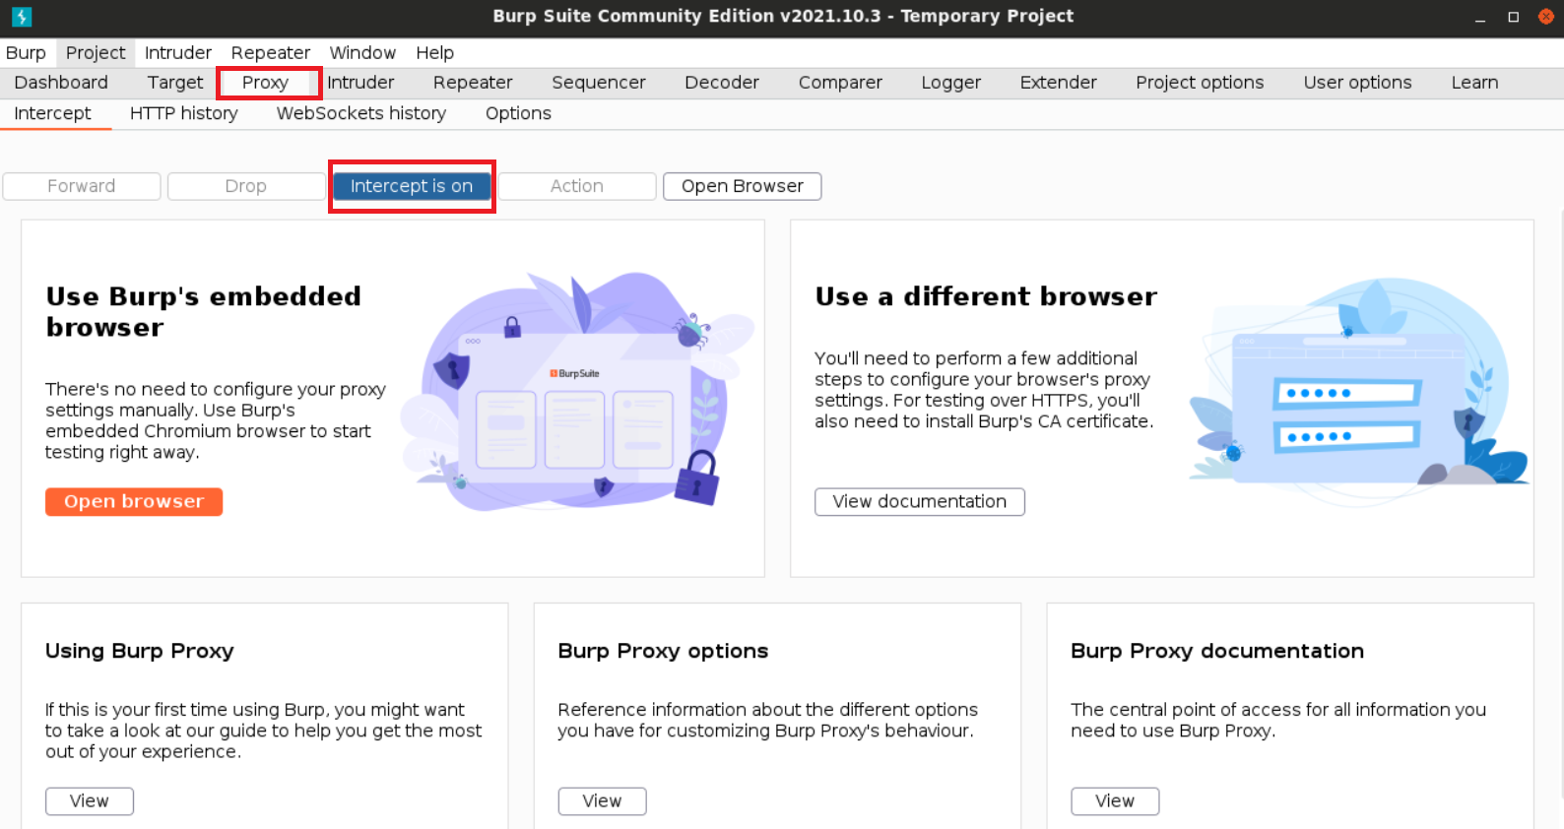
Task: Click the different browser illustration
Action: (x=1359, y=392)
